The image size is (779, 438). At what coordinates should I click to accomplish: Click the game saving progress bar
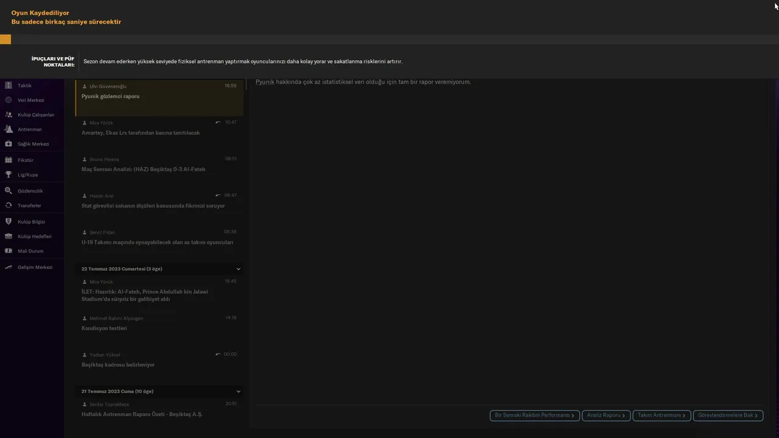point(389,40)
